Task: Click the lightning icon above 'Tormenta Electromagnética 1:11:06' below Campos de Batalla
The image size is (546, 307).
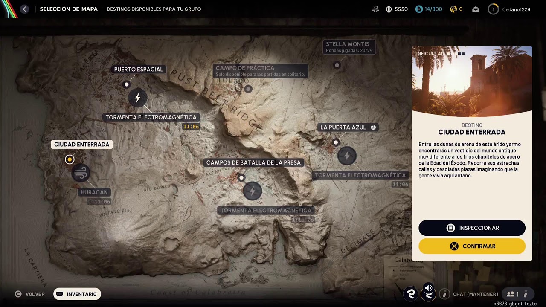Action: click(x=253, y=191)
